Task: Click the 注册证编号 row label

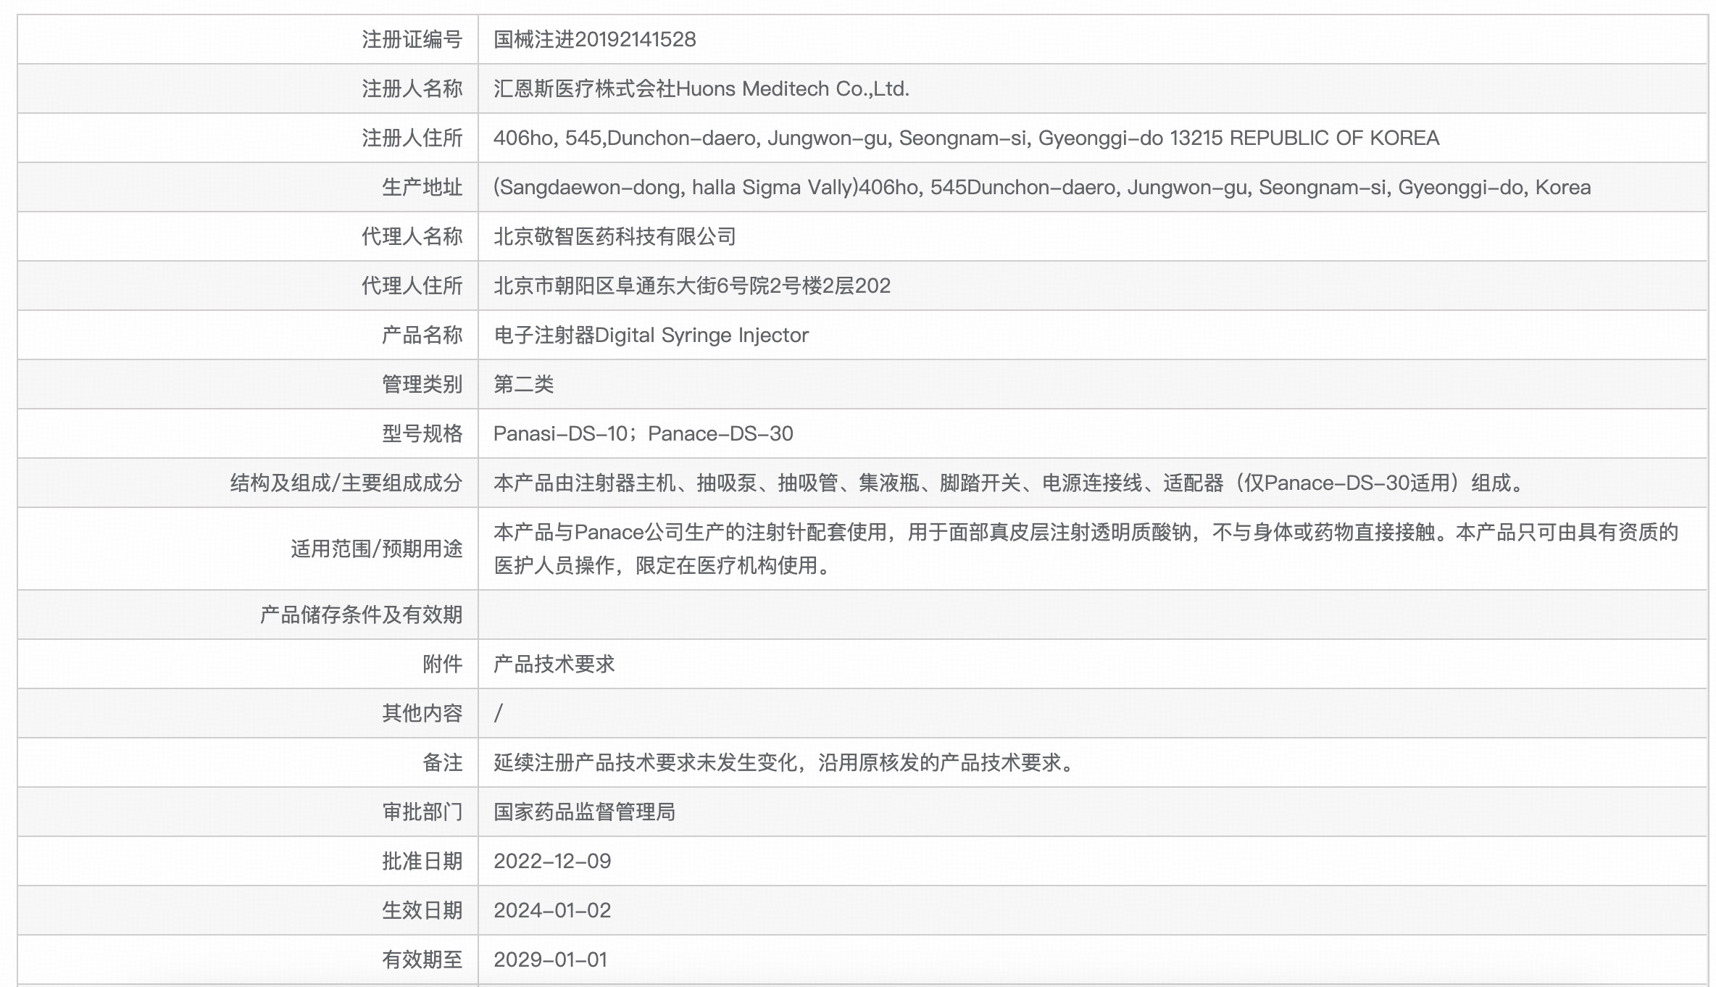Action: tap(412, 39)
